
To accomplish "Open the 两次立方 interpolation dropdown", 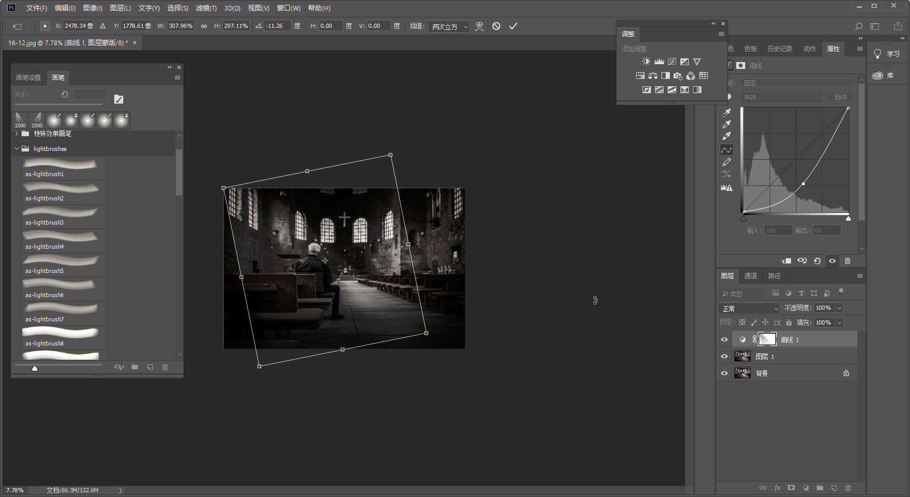I will 449,26.
